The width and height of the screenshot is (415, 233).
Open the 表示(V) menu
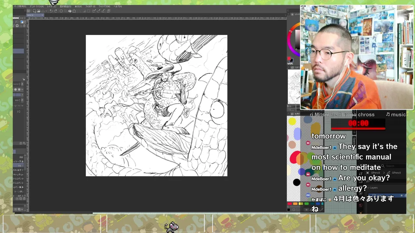coord(78,6)
